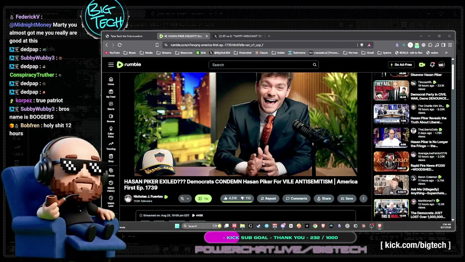465x262 pixels.
Task: Open the browser tab search dropdown
Action: click(x=421, y=36)
